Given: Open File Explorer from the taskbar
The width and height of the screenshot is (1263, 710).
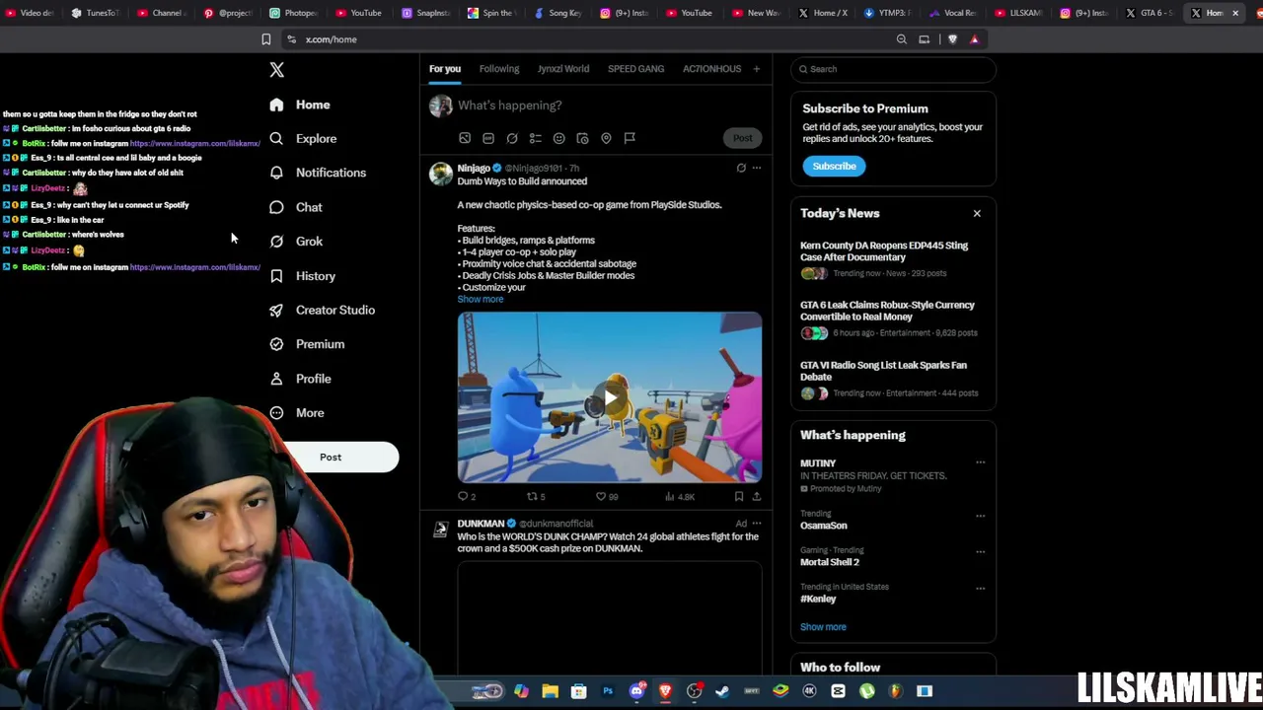Looking at the screenshot, I should [x=550, y=691].
